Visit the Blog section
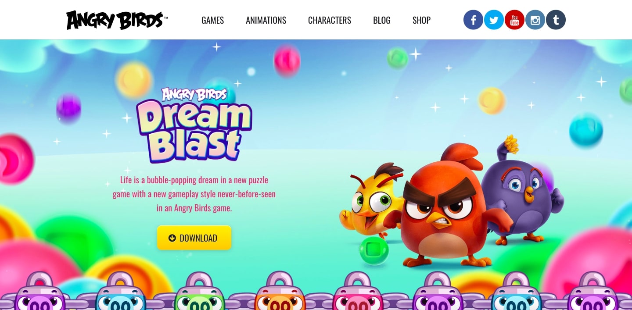This screenshot has width=632, height=310. coord(382,20)
